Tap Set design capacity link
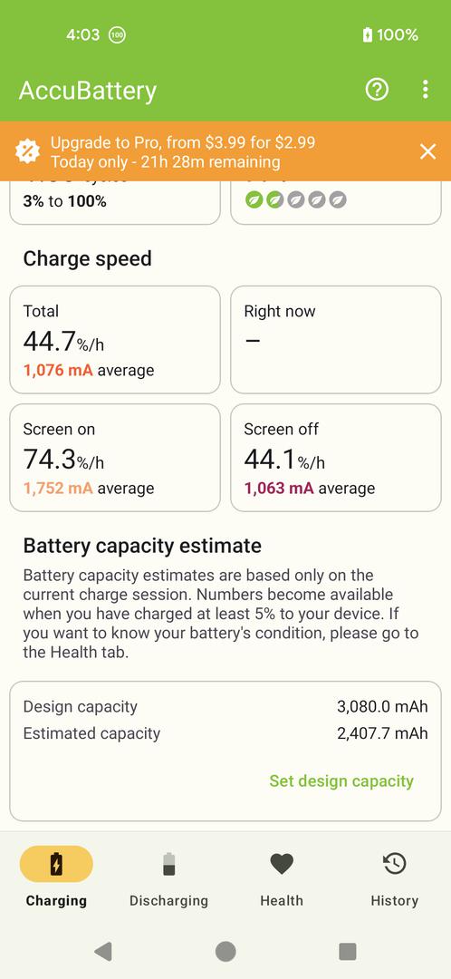The image size is (451, 979). [x=341, y=781]
